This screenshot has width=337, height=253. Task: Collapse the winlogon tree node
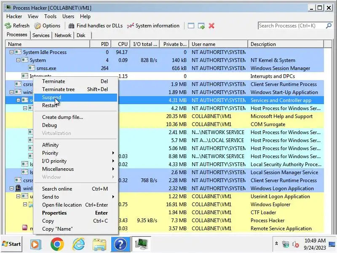click(12, 188)
